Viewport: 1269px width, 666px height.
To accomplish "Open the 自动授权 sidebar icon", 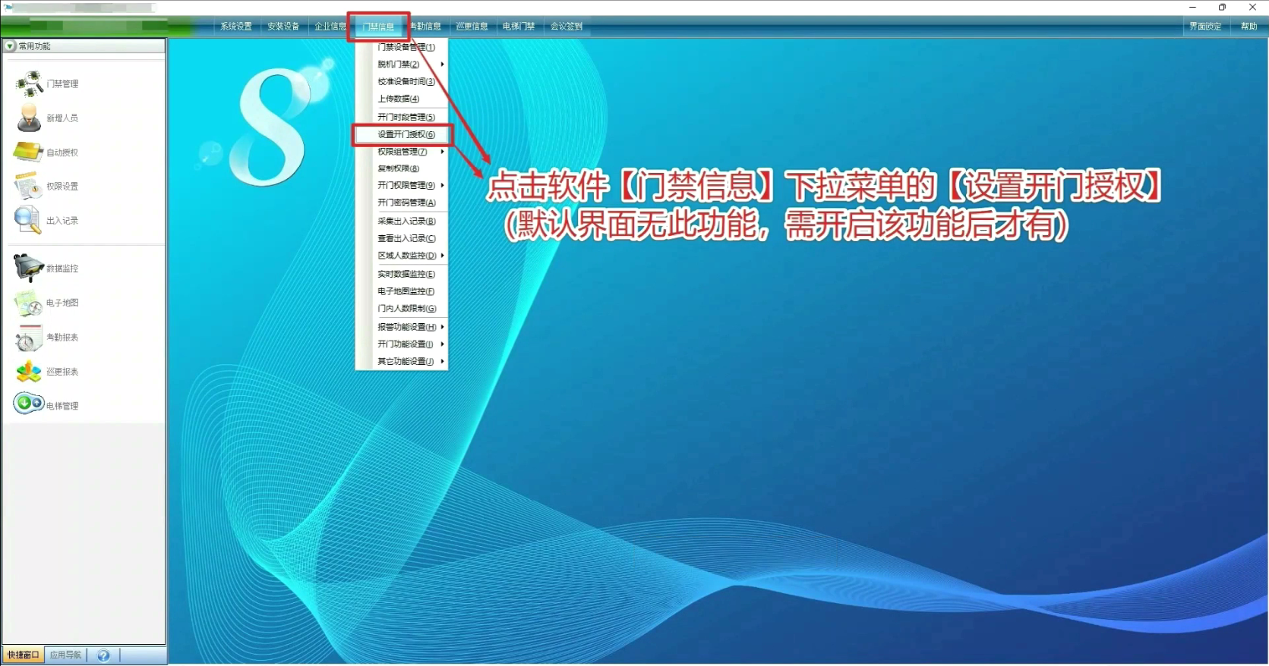I will tap(28, 152).
